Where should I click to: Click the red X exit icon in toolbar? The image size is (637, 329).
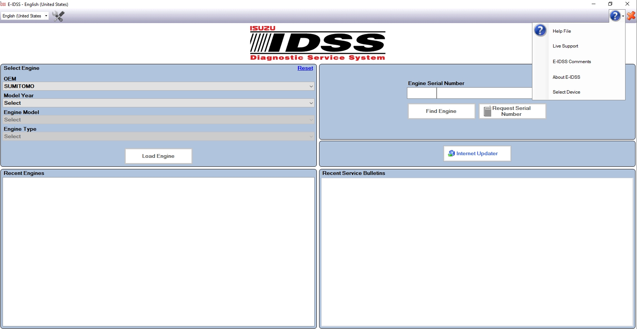coord(631,16)
